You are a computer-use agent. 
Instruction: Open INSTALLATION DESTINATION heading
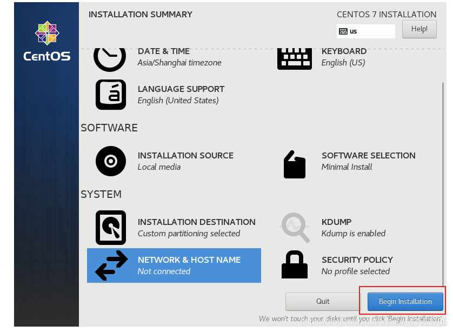(196, 222)
